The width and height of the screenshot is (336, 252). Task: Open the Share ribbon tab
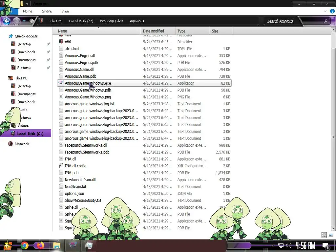pos(47,11)
